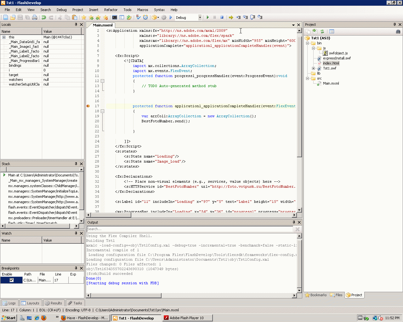403x322 pixels.
Task: Click the Print icon in toolbar
Action: tap(35, 18)
